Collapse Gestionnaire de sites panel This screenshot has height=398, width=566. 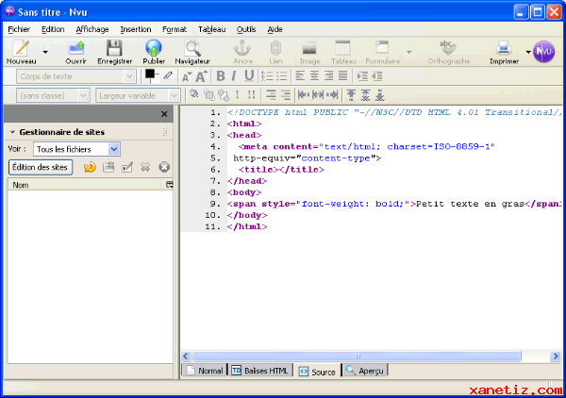coord(12,132)
